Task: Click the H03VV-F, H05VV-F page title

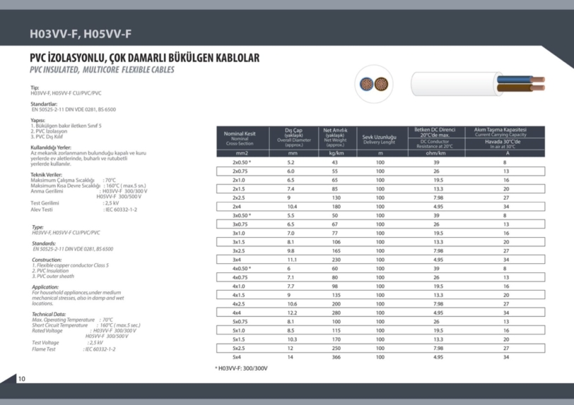Action: click(x=81, y=34)
